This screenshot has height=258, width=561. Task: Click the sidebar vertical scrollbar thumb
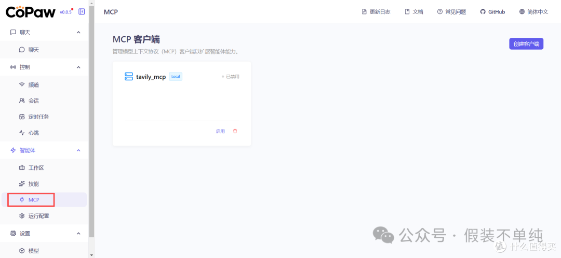click(91, 121)
